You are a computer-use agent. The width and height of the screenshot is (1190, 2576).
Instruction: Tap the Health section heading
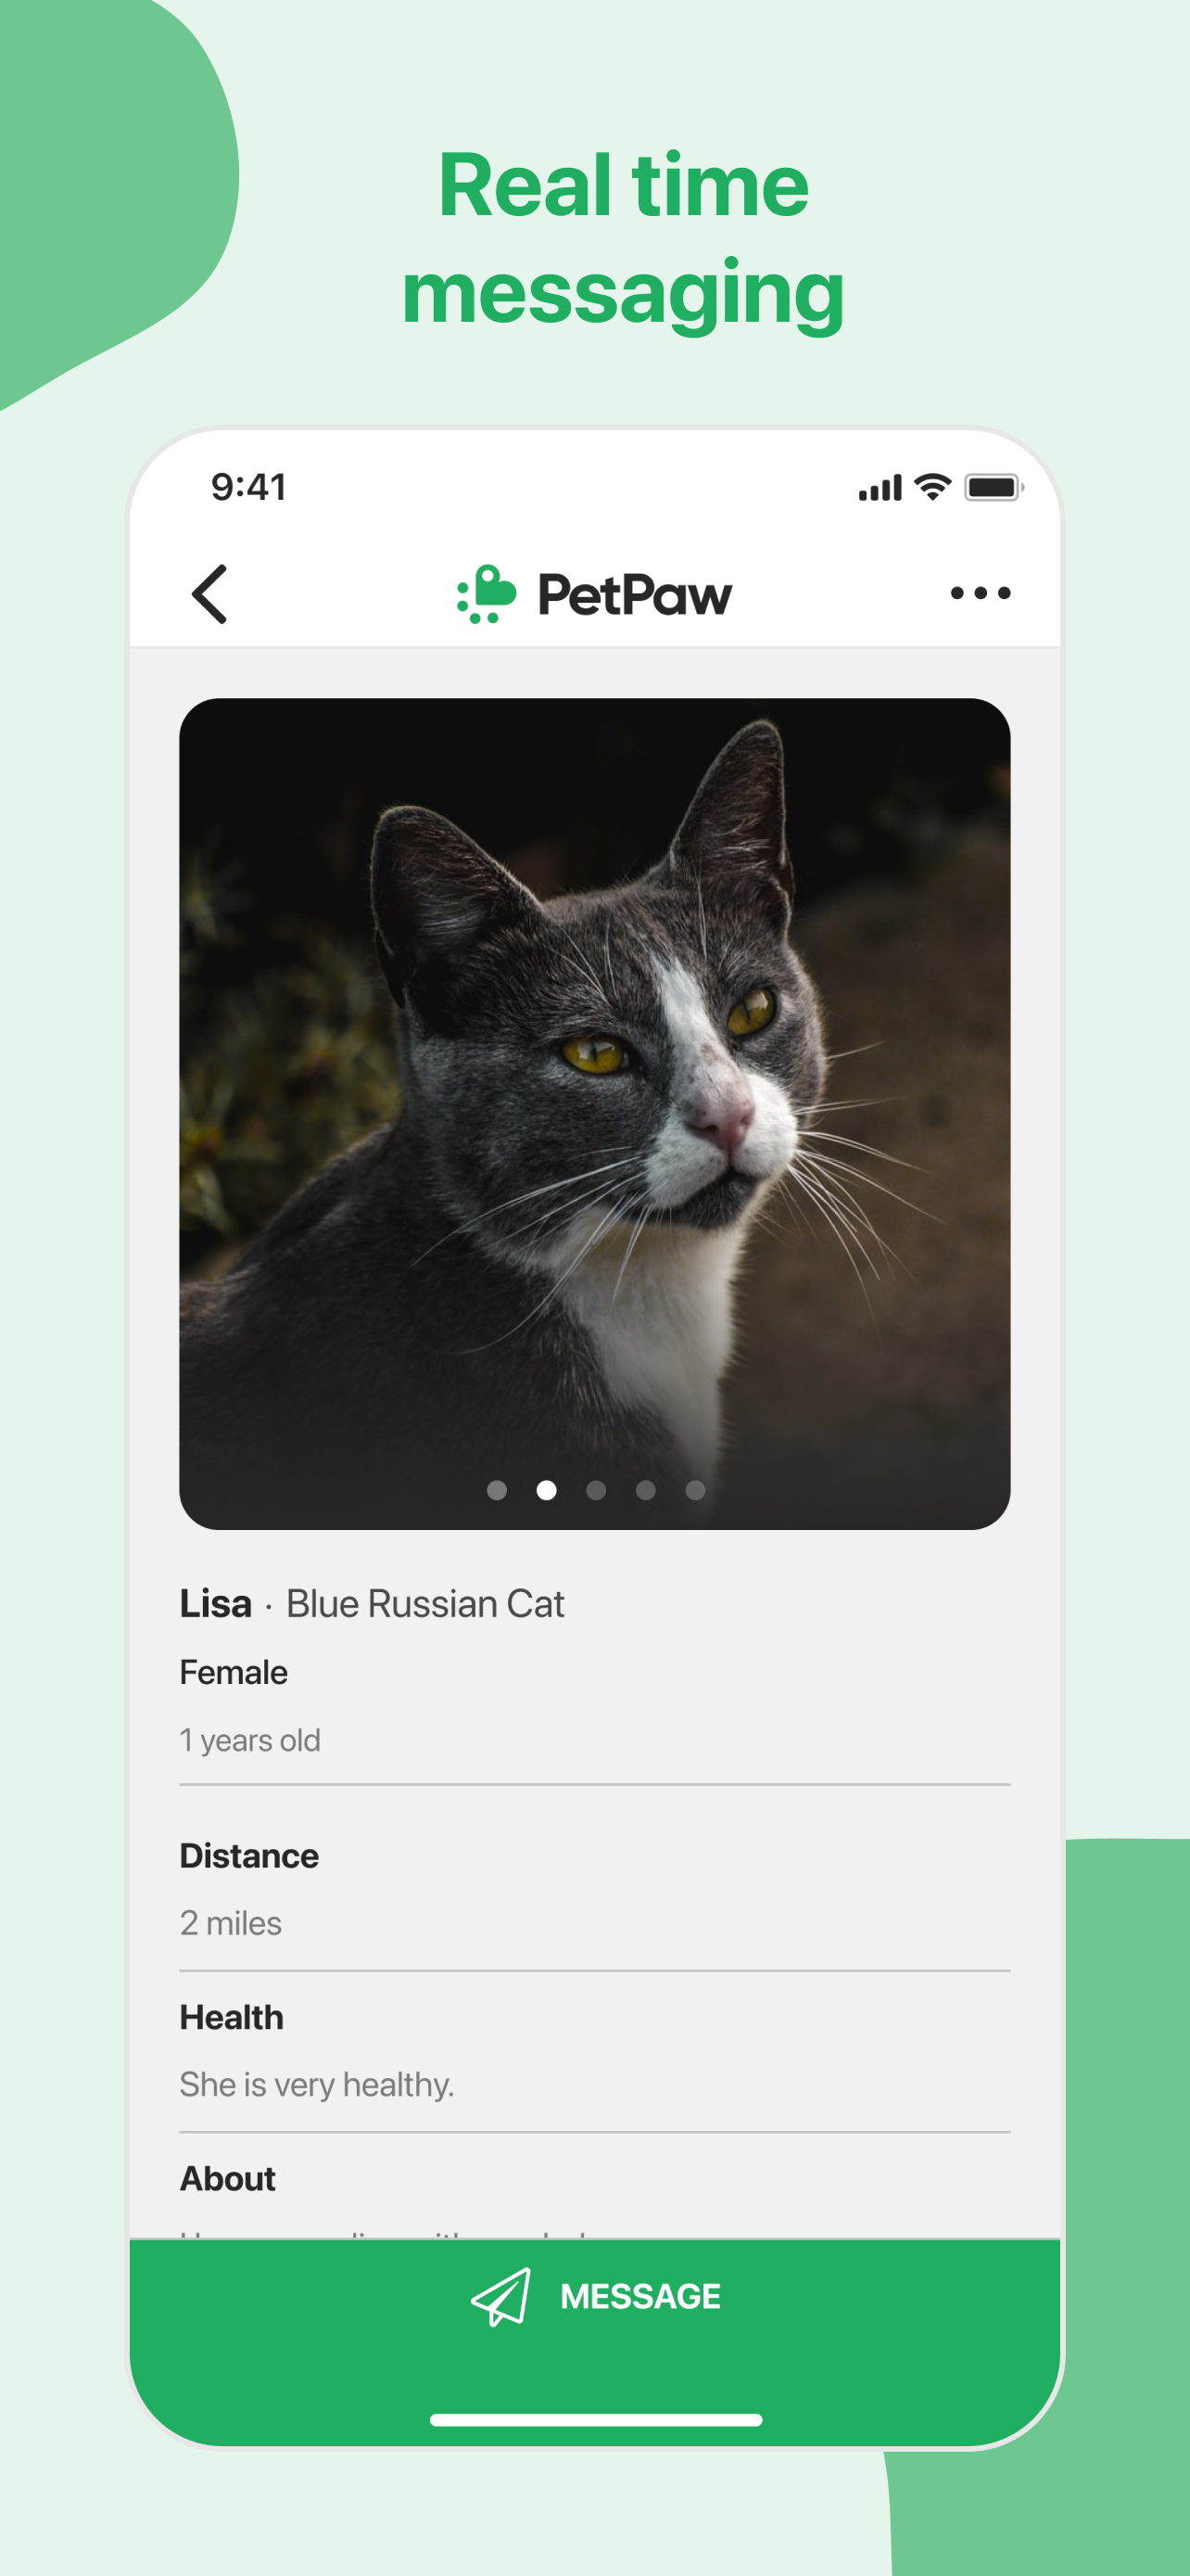(232, 2018)
